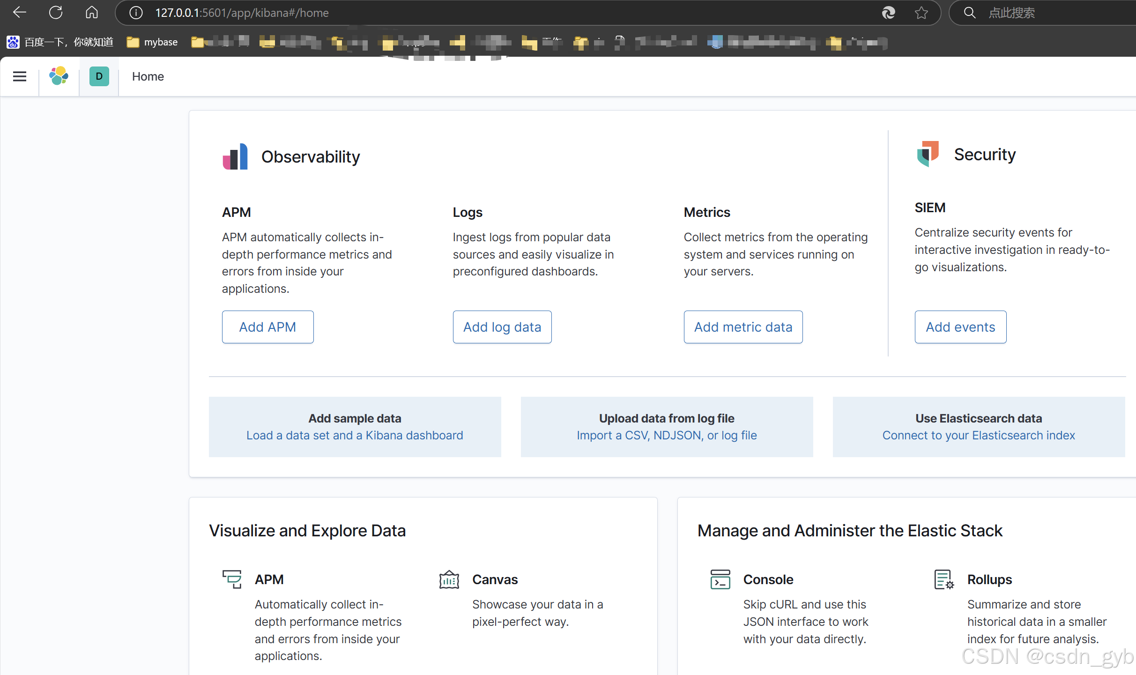Click the Add APM button
This screenshot has height=675, width=1136.
coord(267,327)
